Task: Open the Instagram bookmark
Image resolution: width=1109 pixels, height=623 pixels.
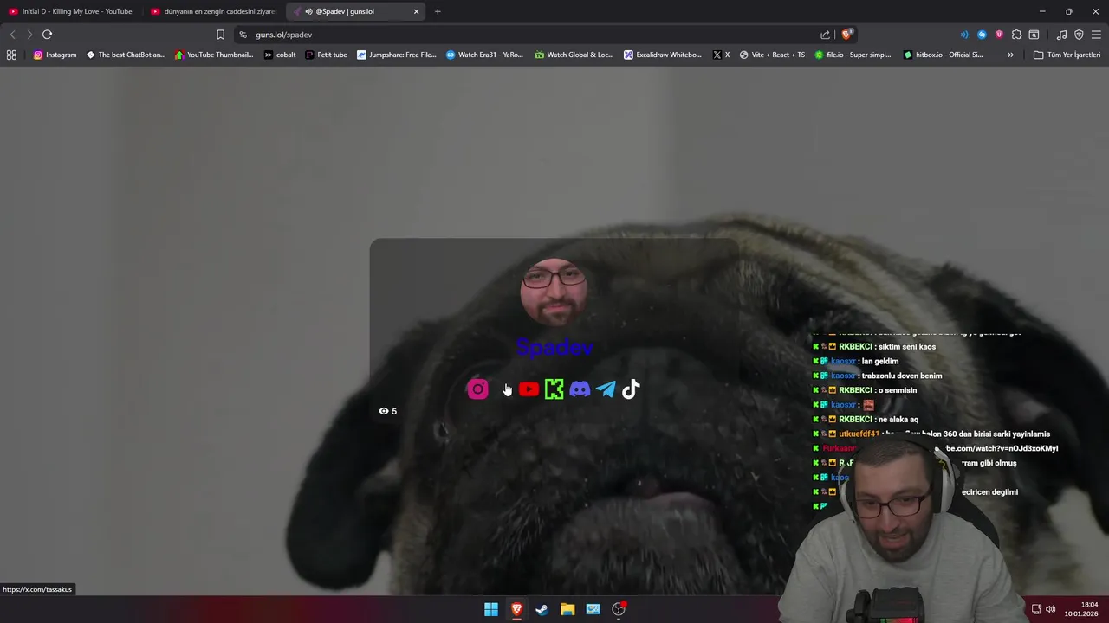Action: click(x=55, y=55)
